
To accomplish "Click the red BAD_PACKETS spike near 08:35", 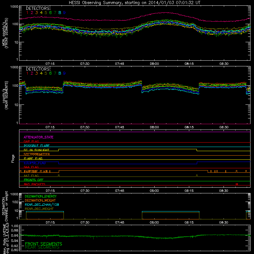I will (x=237, y=184).
